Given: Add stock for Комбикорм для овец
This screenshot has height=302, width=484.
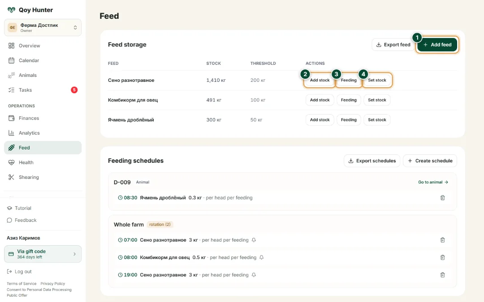Looking at the screenshot, I should pyautogui.click(x=320, y=100).
